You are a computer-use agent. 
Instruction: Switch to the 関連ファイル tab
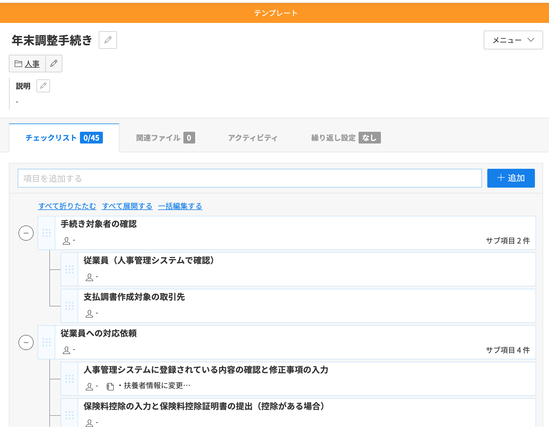tap(165, 138)
